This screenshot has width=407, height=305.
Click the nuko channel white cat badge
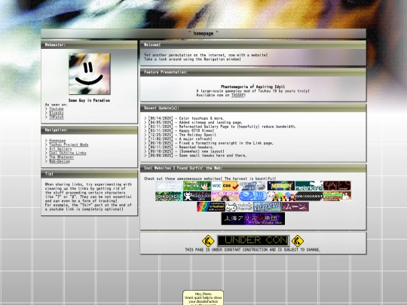[239, 206]
